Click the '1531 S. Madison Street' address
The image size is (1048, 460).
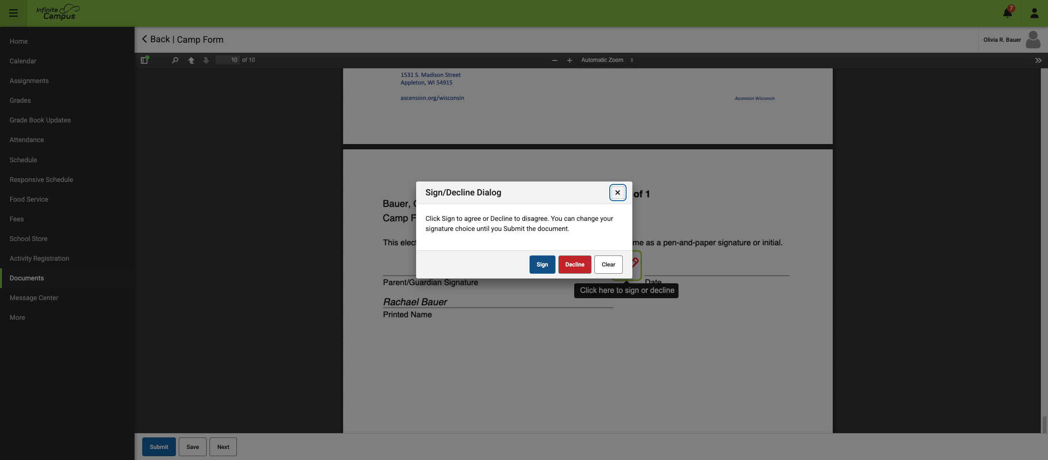[431, 75]
